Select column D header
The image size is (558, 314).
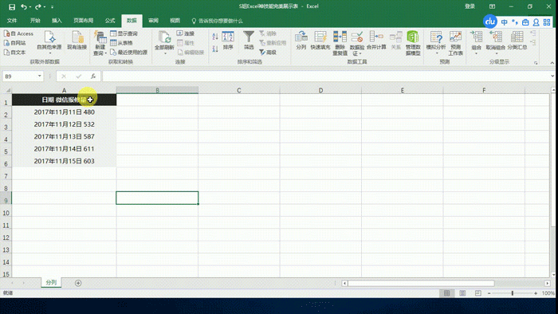(320, 90)
